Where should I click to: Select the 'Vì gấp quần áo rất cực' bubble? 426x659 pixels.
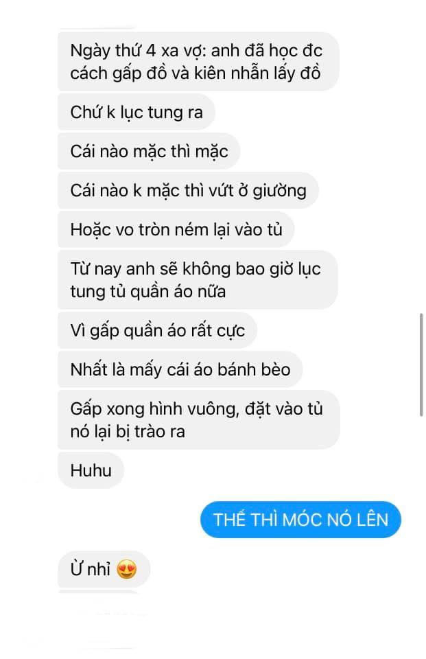[x=157, y=330]
